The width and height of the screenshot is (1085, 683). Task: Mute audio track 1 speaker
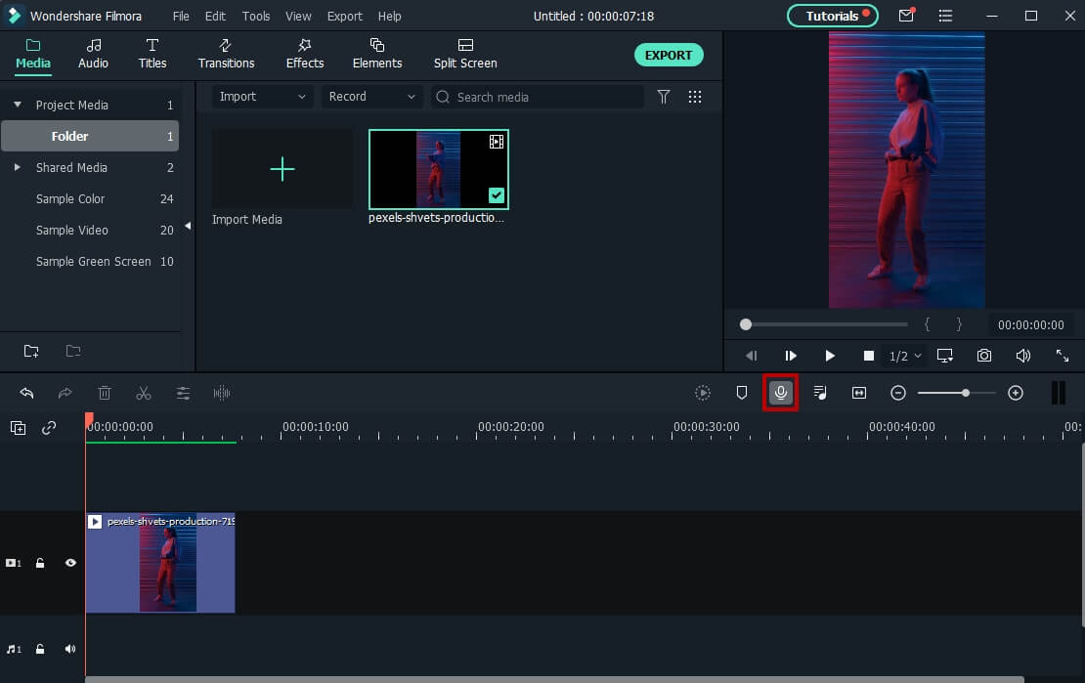pos(69,649)
